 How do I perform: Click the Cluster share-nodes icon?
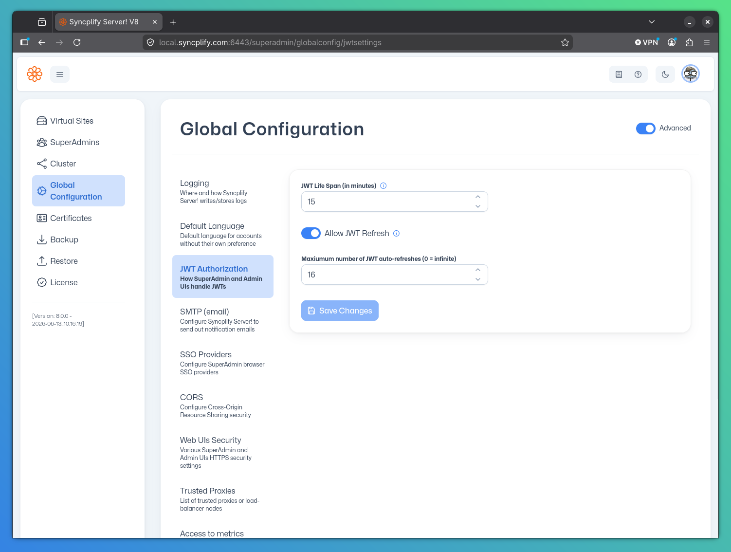tap(42, 164)
